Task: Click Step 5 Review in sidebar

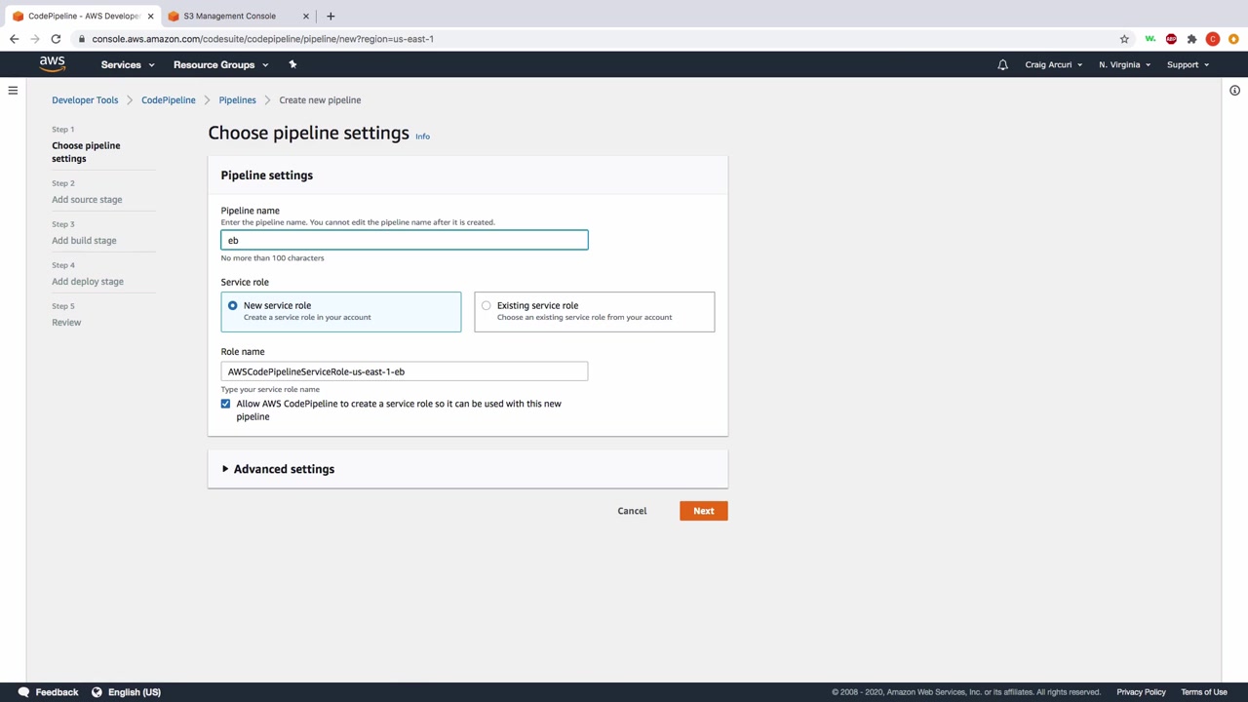Action: 66,322
